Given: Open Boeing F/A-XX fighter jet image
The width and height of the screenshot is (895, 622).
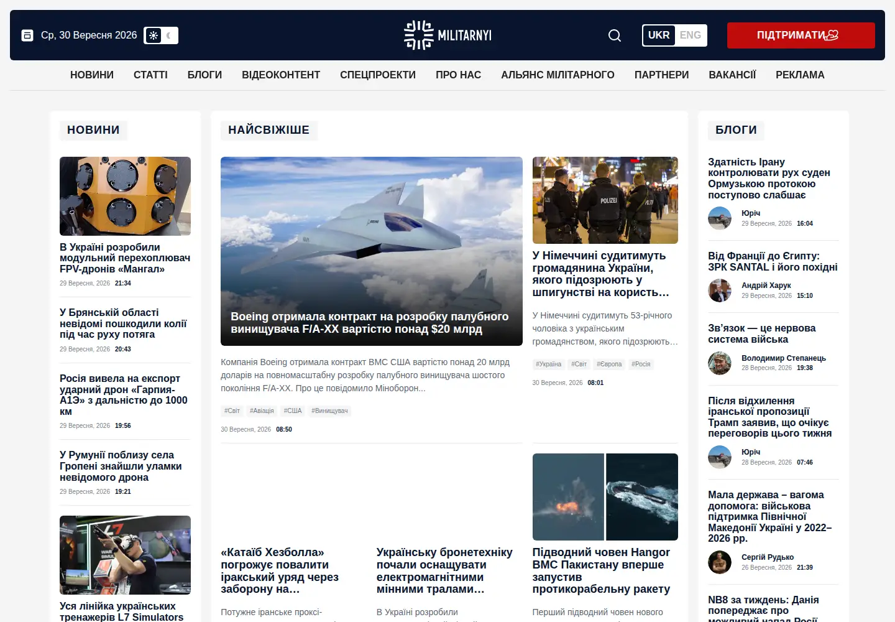Looking at the screenshot, I should tap(372, 251).
